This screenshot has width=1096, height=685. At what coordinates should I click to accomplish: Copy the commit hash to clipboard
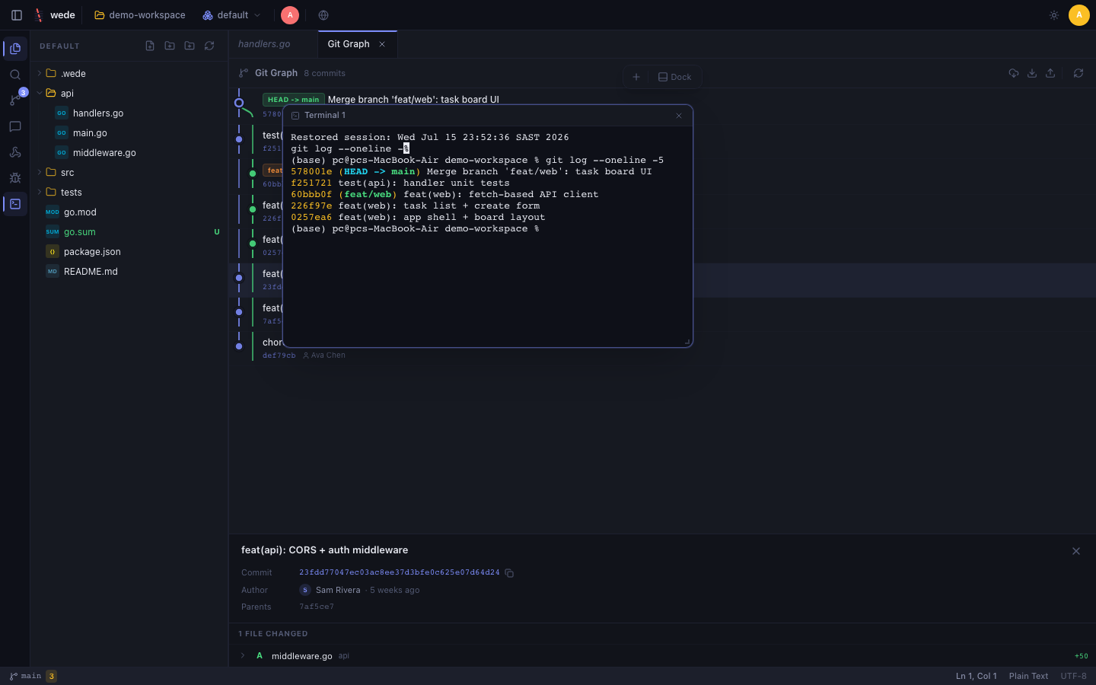pyautogui.click(x=509, y=573)
